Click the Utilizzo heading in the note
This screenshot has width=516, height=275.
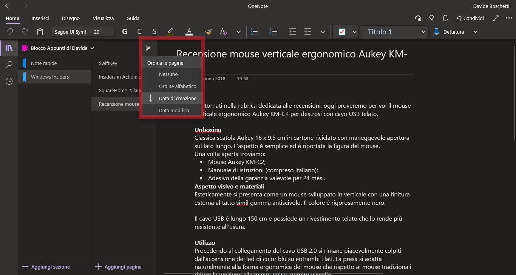click(205, 243)
